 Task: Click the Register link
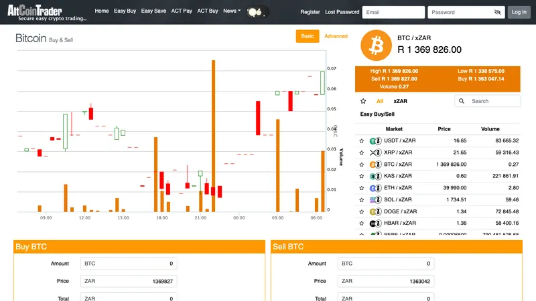coord(310,12)
